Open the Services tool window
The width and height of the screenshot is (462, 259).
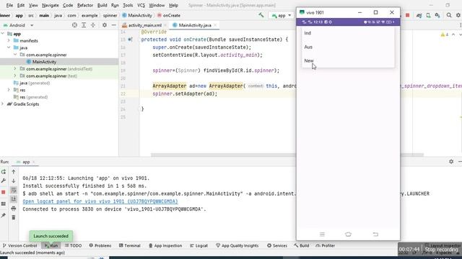coord(277,245)
